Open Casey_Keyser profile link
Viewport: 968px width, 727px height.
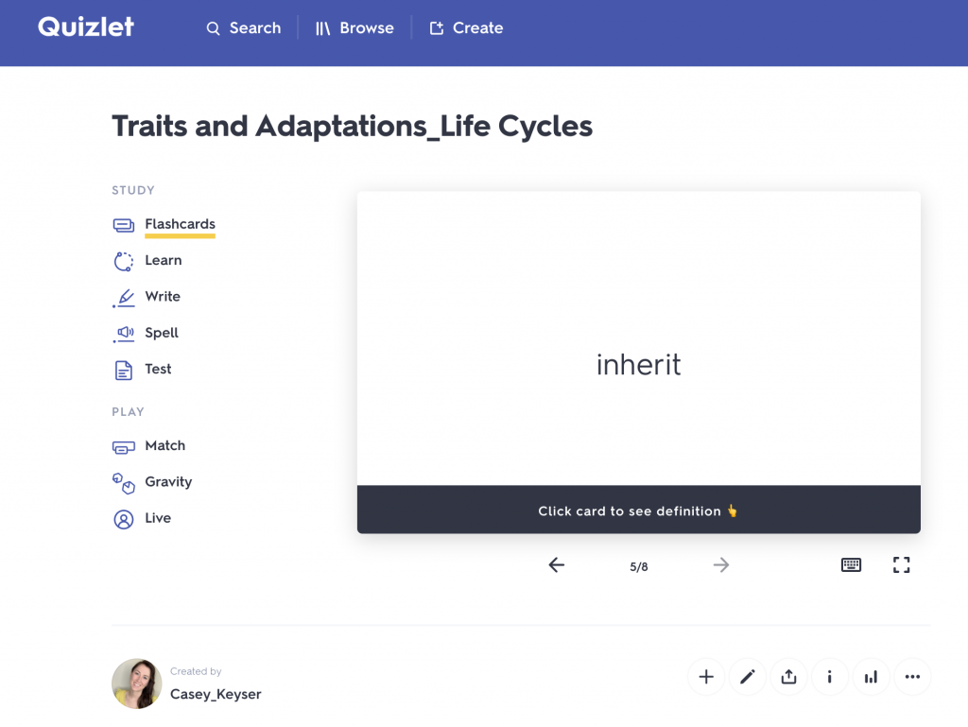click(x=216, y=694)
